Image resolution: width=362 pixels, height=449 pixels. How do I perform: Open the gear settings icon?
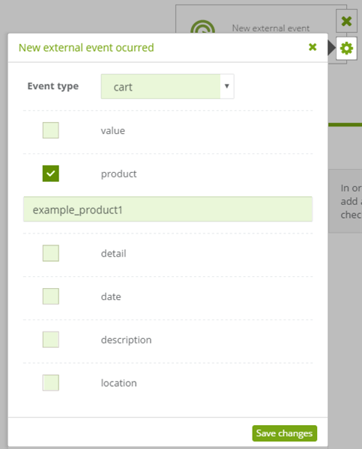point(346,49)
